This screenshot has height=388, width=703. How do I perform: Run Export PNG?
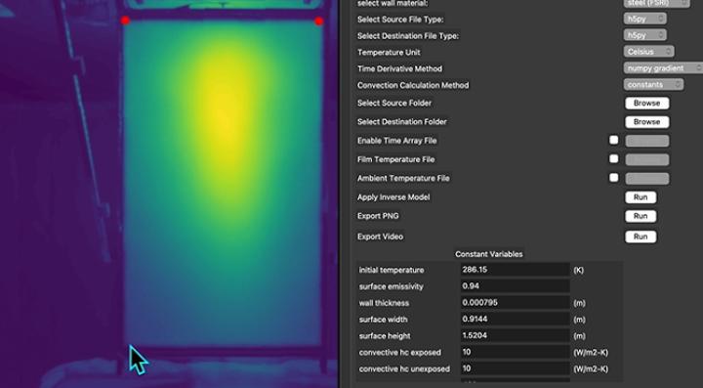point(641,216)
